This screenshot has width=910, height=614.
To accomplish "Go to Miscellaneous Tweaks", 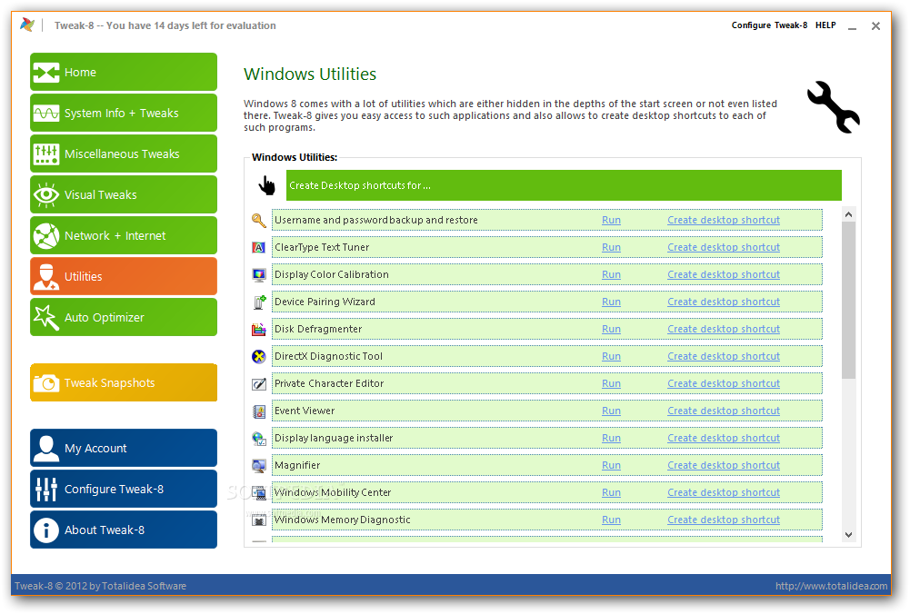I will [124, 153].
